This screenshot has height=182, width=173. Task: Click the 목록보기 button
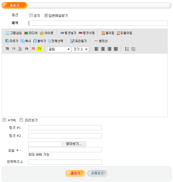[x=97, y=173]
